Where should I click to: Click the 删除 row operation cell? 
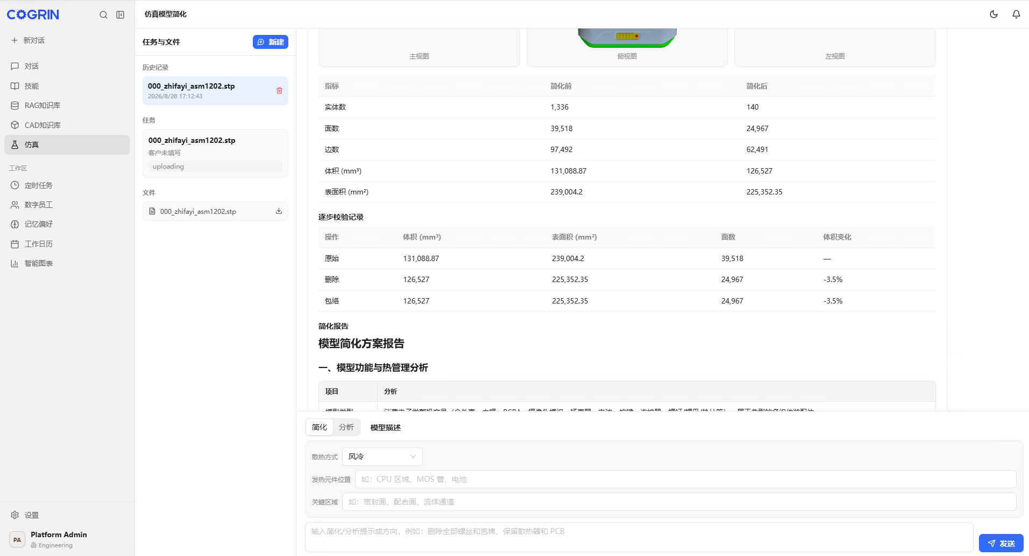332,279
